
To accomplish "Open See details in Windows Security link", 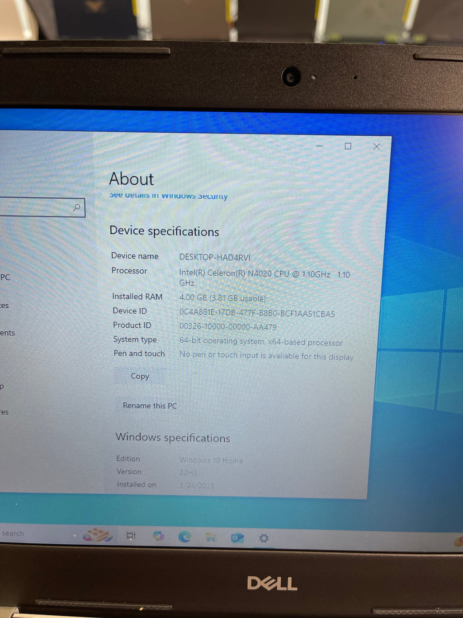I will point(168,196).
